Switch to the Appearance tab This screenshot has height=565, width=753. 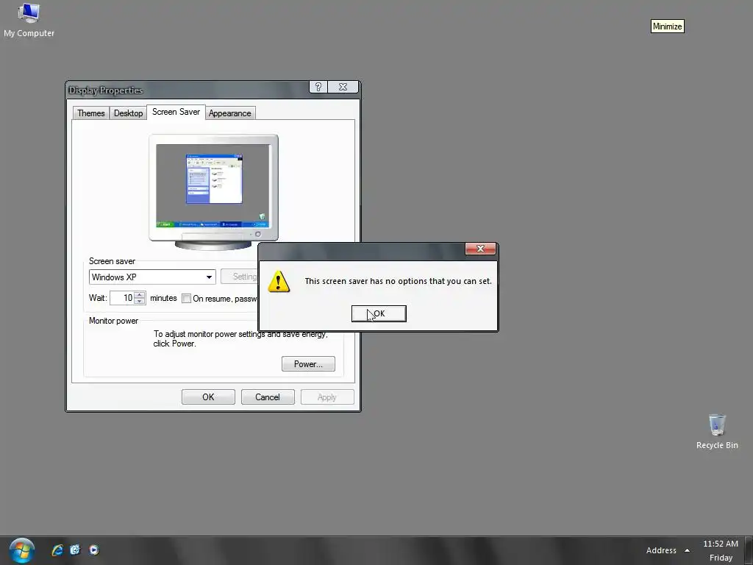[230, 113]
